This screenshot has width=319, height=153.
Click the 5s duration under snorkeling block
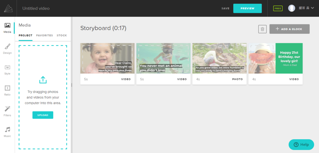click(x=142, y=79)
